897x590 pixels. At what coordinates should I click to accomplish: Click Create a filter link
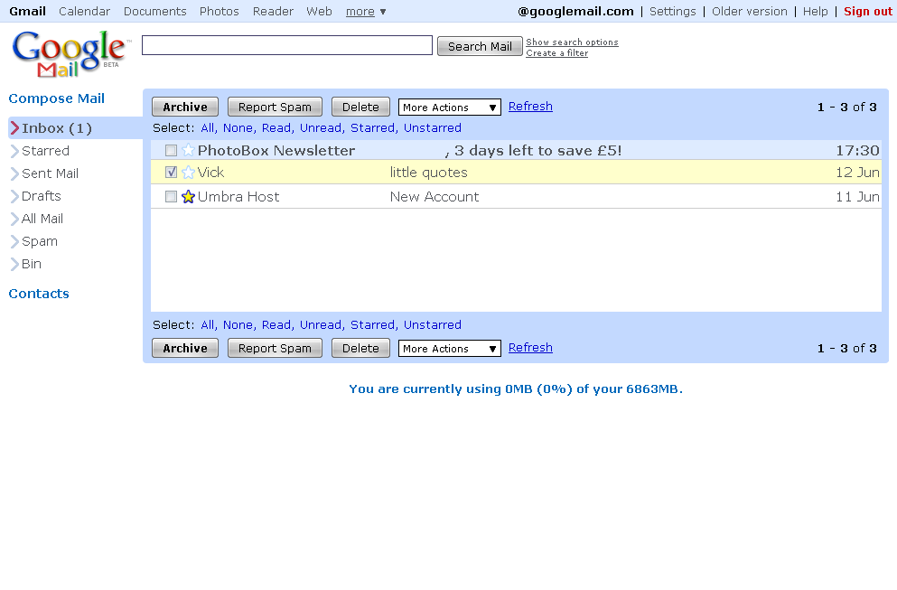(x=556, y=52)
